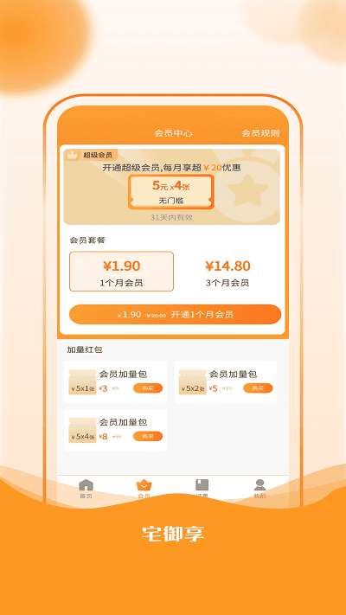The image size is (346, 615).
Task: Tap the 加量红包 section heading
Action: point(85,349)
